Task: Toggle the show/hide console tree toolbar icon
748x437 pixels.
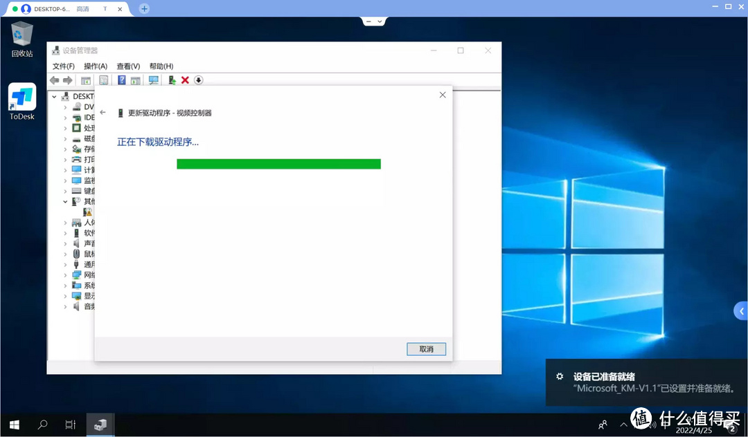Action: tap(86, 80)
